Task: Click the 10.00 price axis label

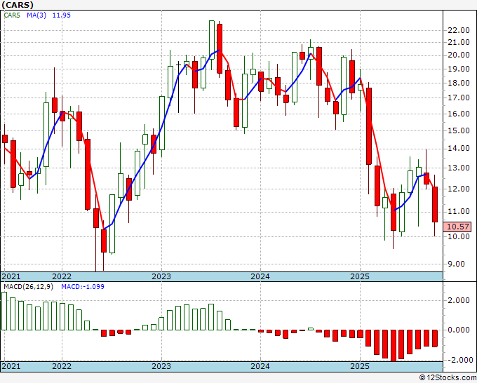Action: tap(459, 236)
